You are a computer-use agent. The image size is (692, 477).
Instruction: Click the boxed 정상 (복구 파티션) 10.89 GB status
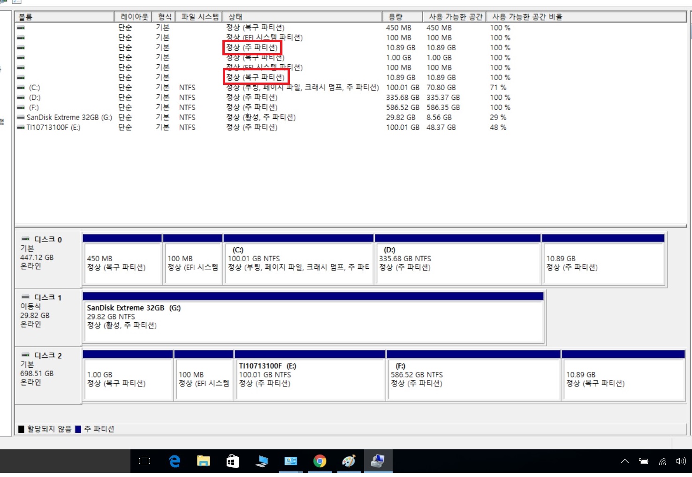256,77
